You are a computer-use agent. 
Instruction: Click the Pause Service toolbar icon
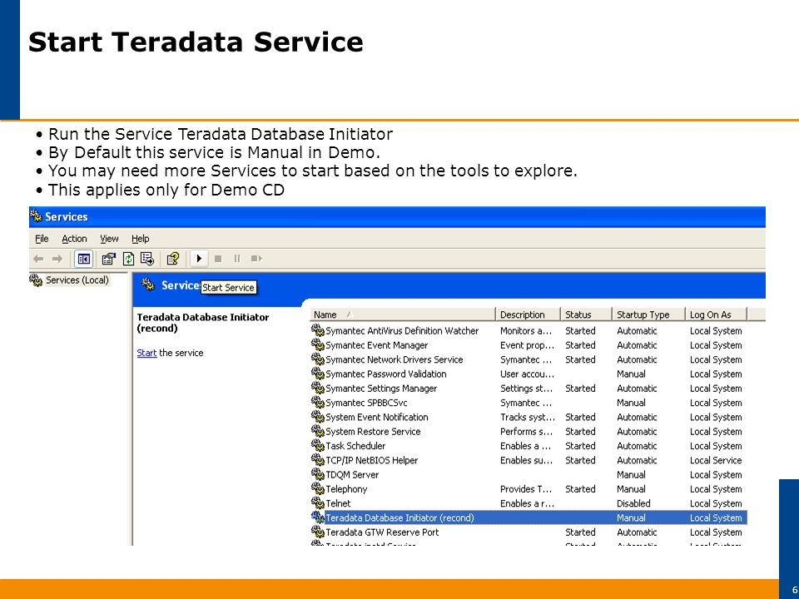pos(237,259)
